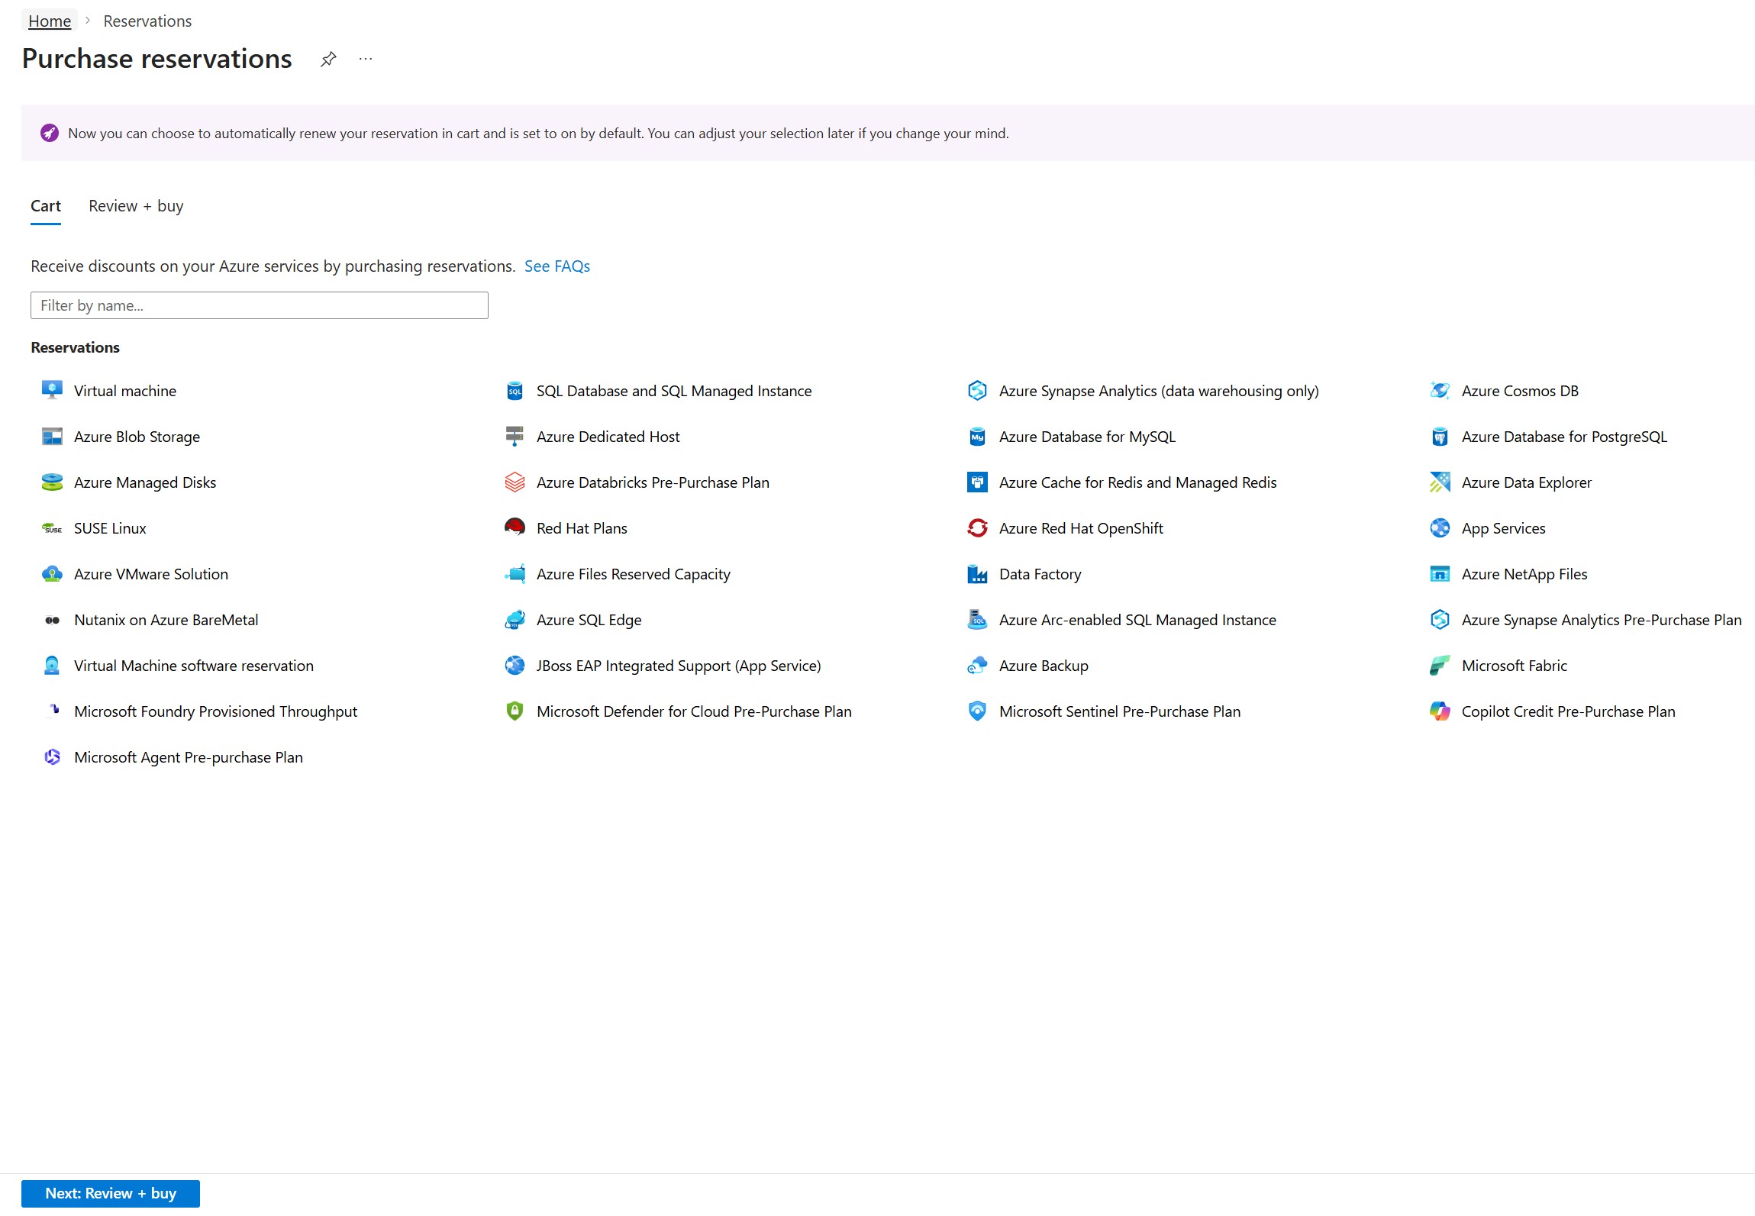Pin the Purchase reservations page
The height and width of the screenshot is (1216, 1755).
pyautogui.click(x=328, y=59)
